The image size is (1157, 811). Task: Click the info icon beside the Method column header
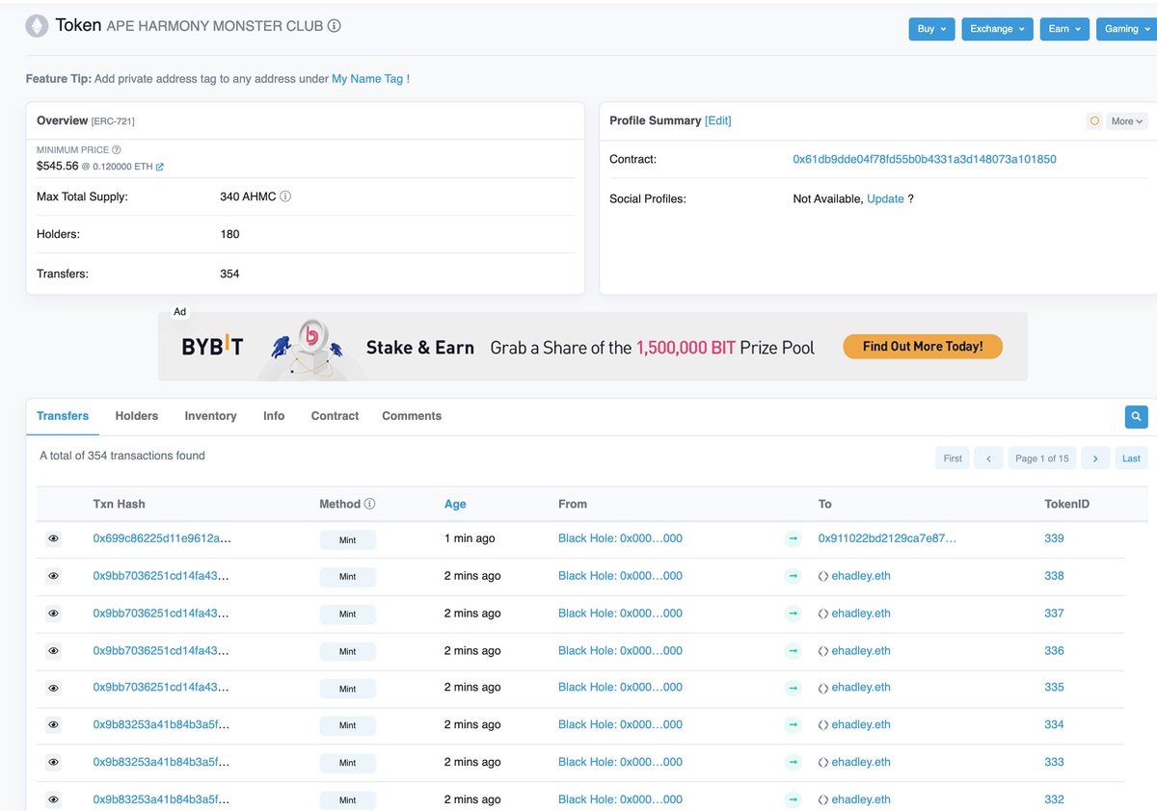pyautogui.click(x=369, y=504)
